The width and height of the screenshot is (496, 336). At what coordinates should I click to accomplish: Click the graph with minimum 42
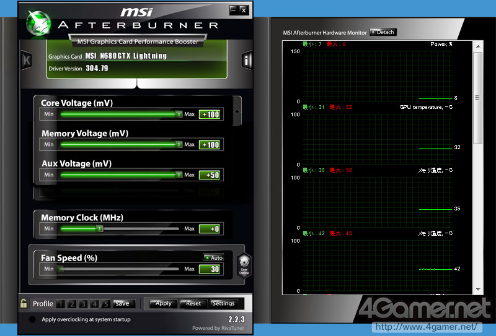[377, 265]
